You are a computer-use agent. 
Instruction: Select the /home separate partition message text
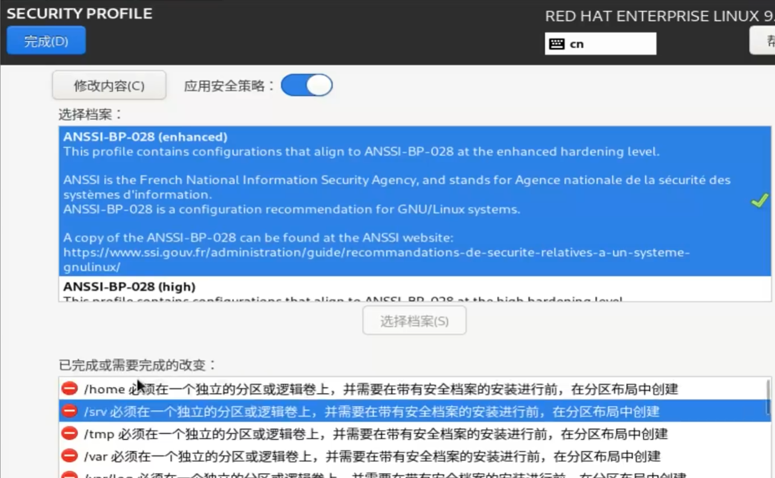click(x=380, y=389)
